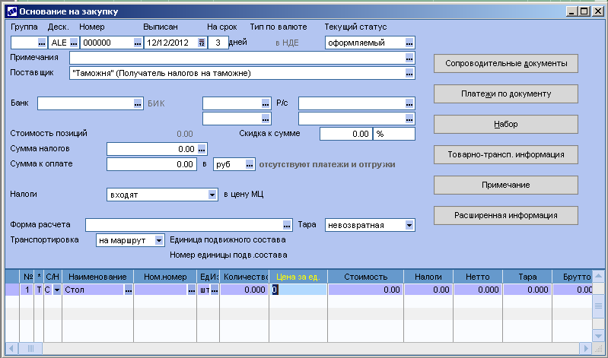Click the Налоги column header in table

tap(428, 277)
